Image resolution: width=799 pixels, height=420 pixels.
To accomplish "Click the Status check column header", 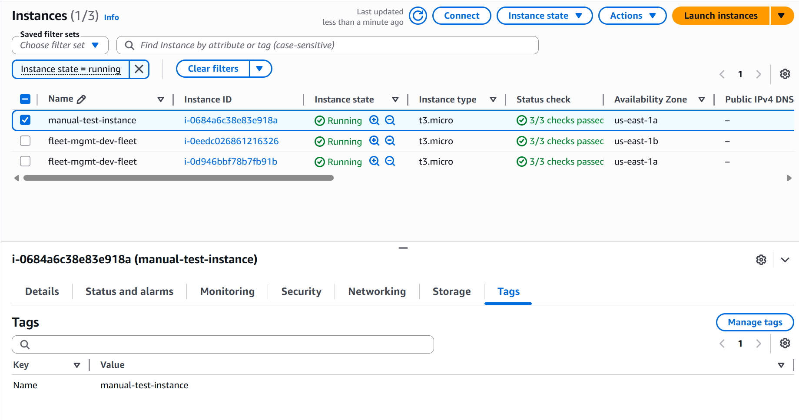I will 543,99.
